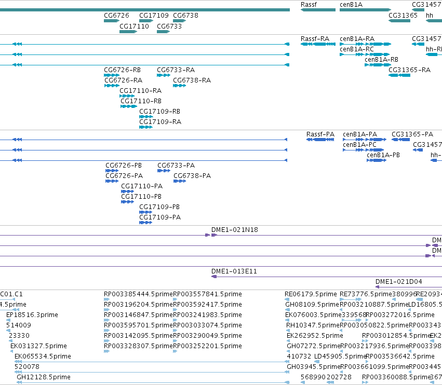Click the cenB1A-RC transcript label
442x385 pixels.
click(x=357, y=49)
